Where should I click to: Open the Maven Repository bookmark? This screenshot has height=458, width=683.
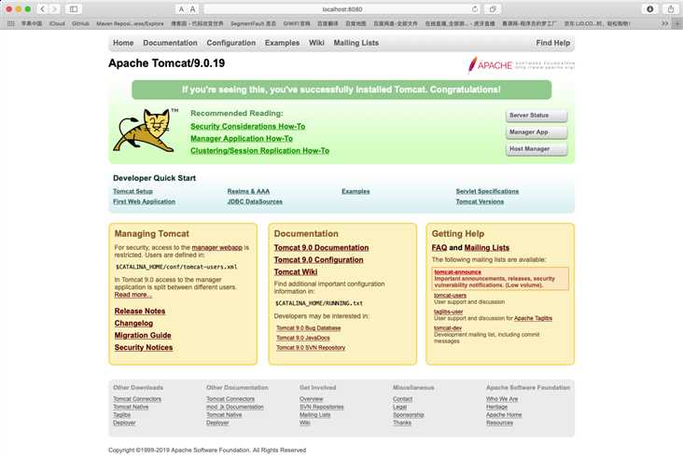click(130, 23)
